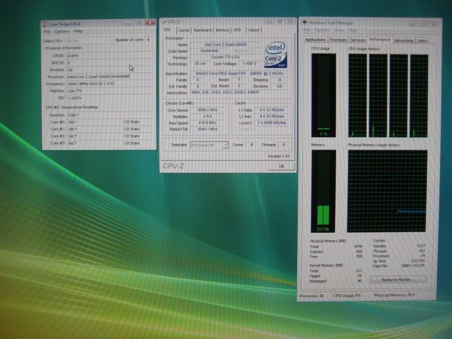Screen dimensions: 452x339
Task: Click the Frequency field in Core Temp
Action: coord(109,84)
